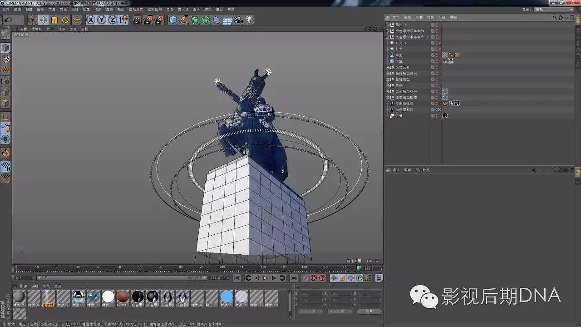The image size is (581, 327).
Task: Expand the 低面模型备份 group
Action: (387, 91)
